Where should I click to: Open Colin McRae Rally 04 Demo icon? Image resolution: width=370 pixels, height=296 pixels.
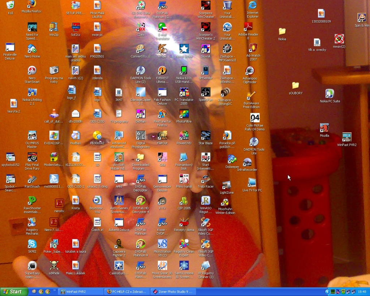click(x=255, y=122)
